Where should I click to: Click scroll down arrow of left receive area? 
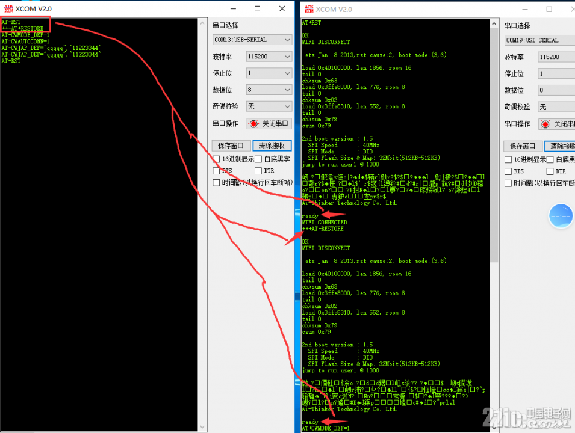(x=202, y=427)
